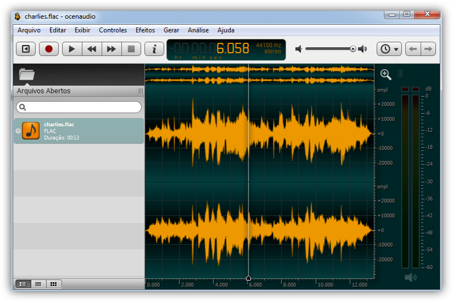Click the overview waveform strip at top
This screenshot has height=302, width=453.
tap(259, 75)
